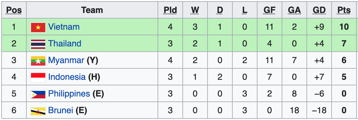The image size is (358, 120).
Task: Click the GD column header
Action: coord(319,10)
